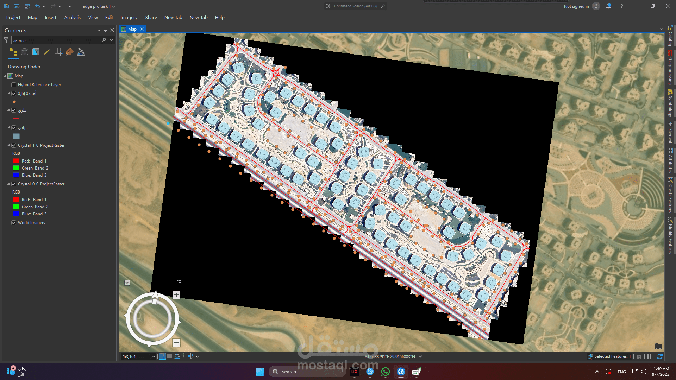Click the grid icon in status bar

[170, 356]
